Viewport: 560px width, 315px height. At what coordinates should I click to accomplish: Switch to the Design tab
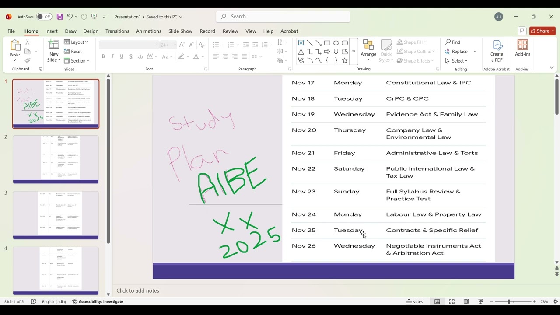91,31
